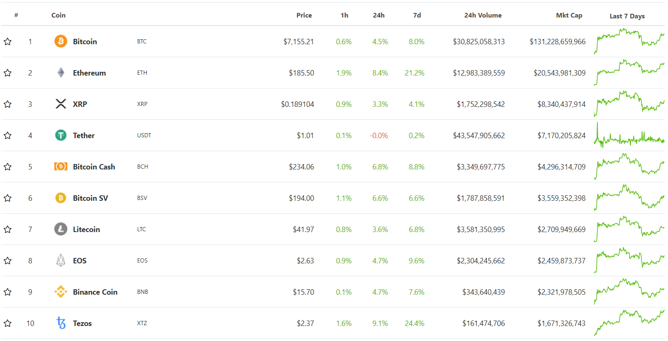Screen dimensions: 668x341
Task: Favorite Binance Coin using its star
Action: [8, 292]
